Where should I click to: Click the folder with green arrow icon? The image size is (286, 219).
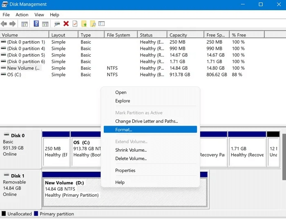(84, 24)
